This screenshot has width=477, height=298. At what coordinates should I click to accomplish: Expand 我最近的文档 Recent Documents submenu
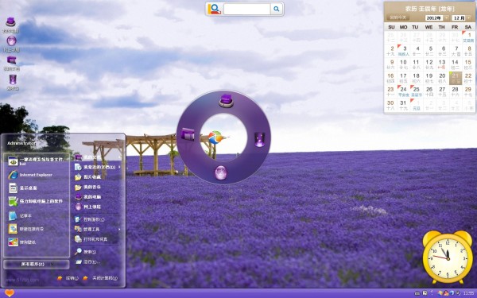[97, 167]
